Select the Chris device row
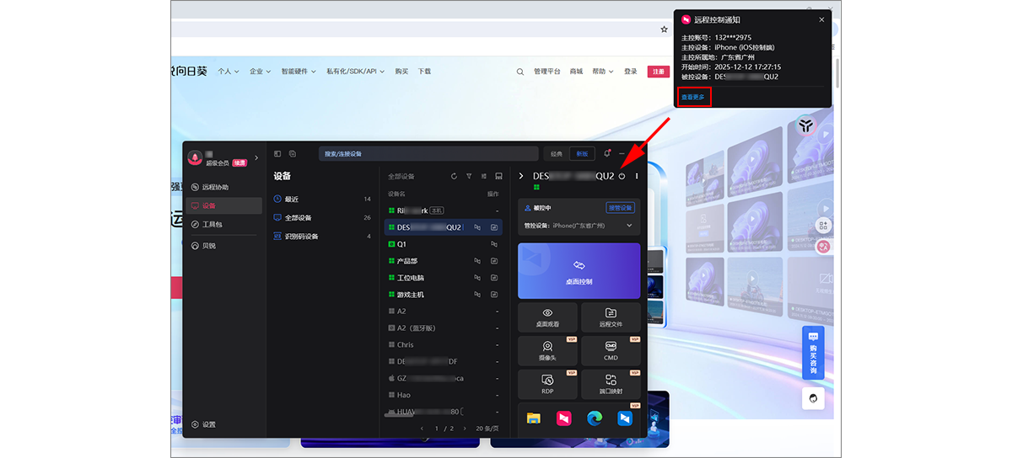This screenshot has width=1012, height=458. (x=444, y=344)
